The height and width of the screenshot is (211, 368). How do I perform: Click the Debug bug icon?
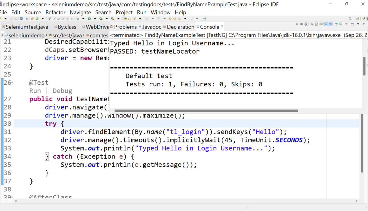pyautogui.click(x=77, y=19)
